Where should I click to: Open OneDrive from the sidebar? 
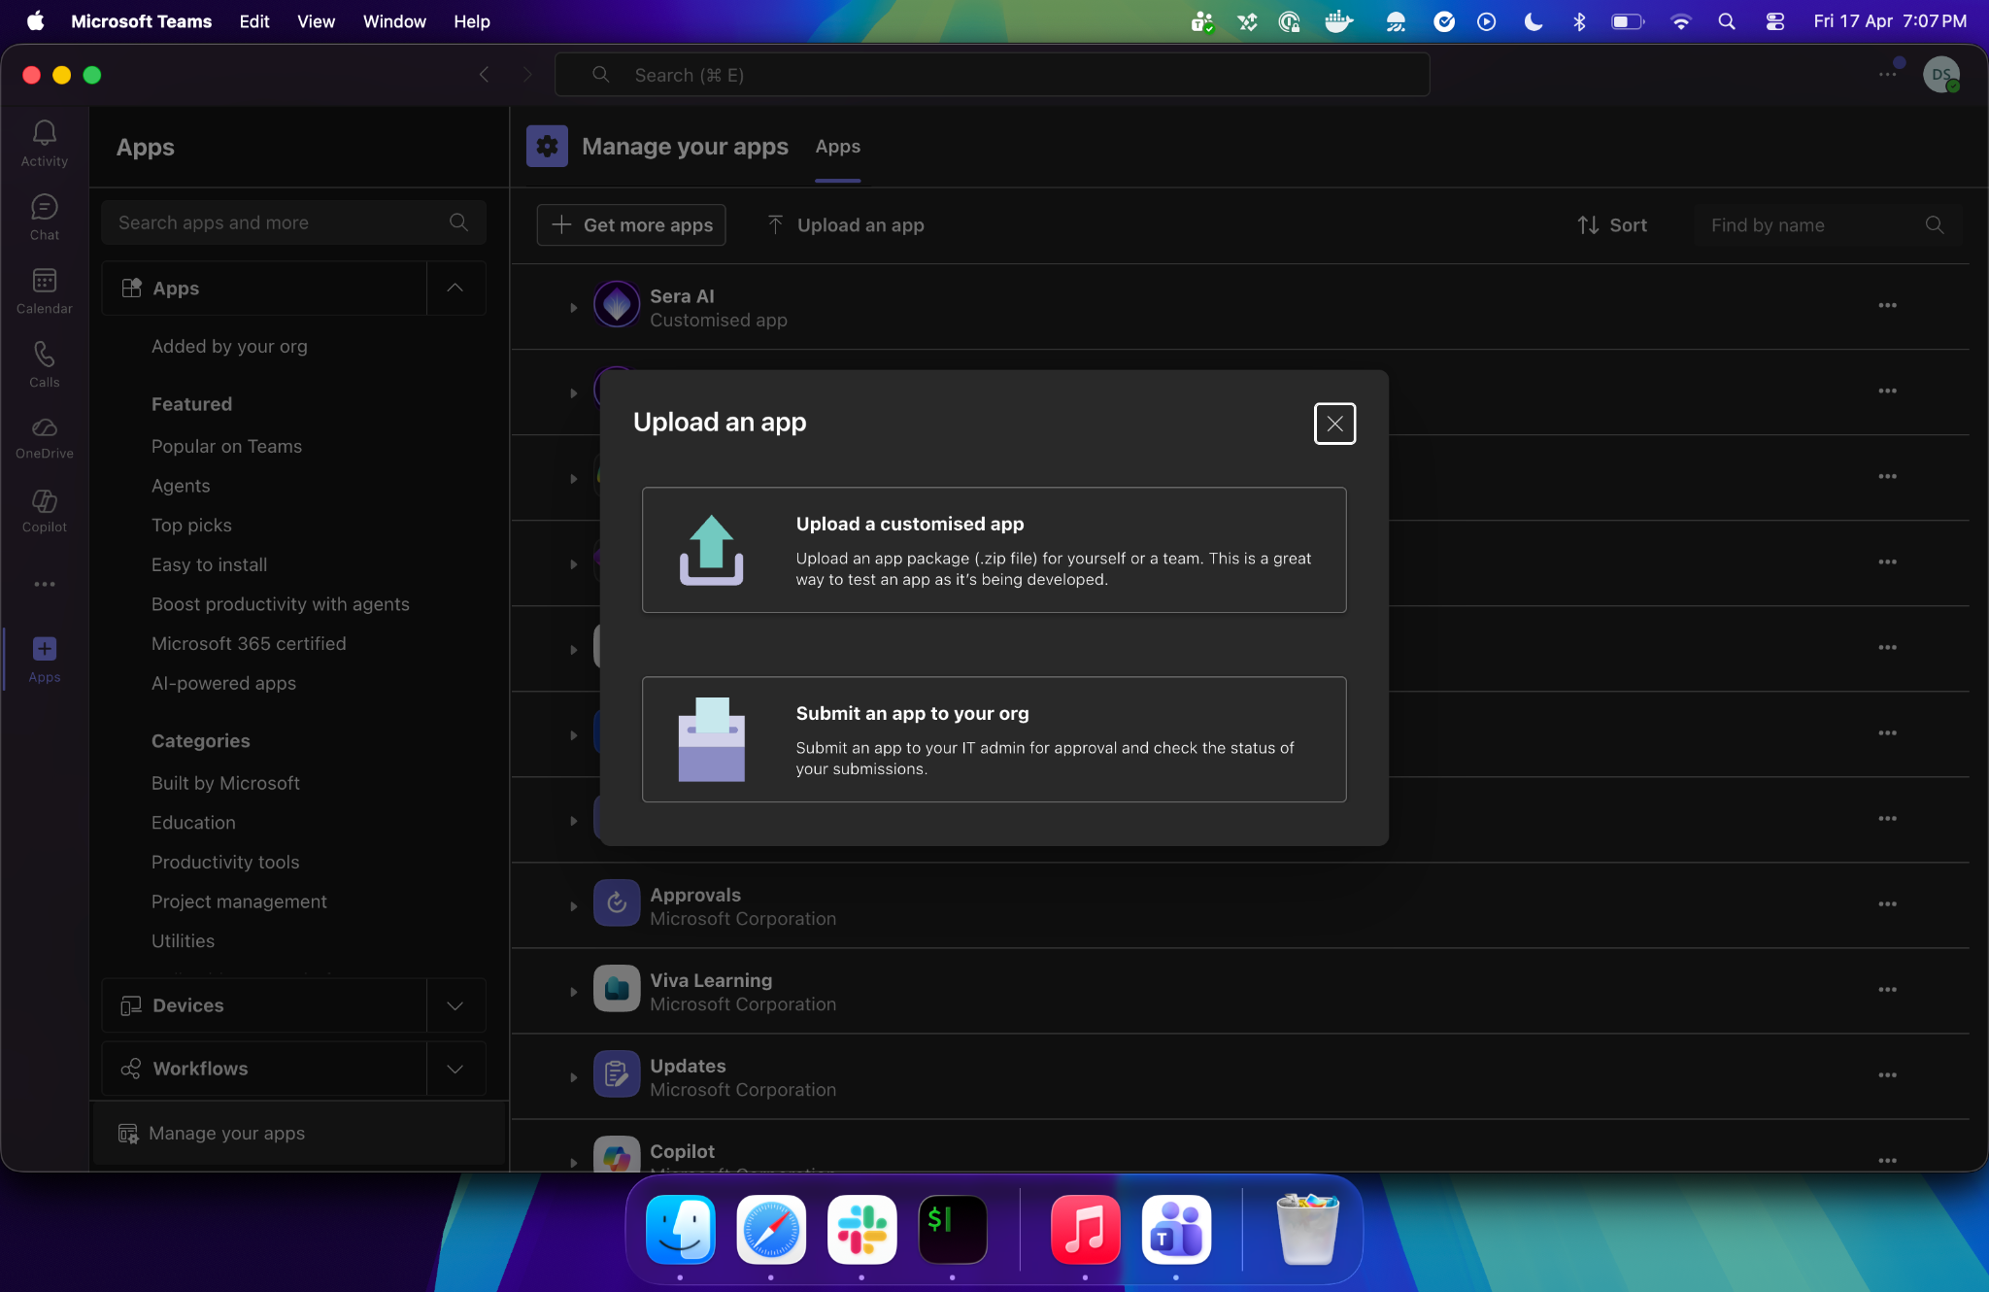coord(45,428)
